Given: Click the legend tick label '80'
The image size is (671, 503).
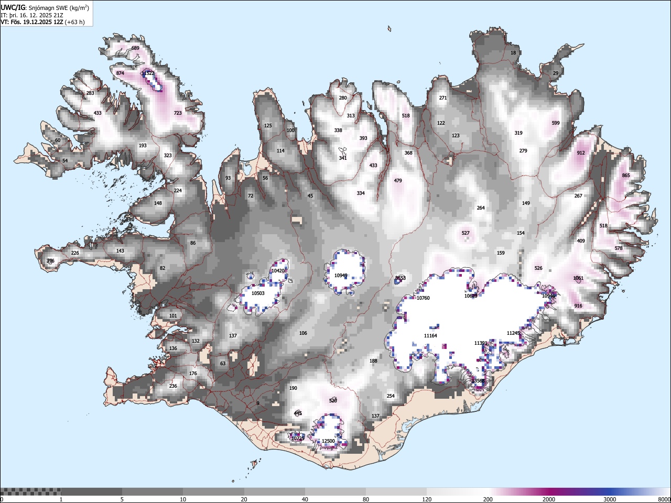Looking at the screenshot, I should click(x=366, y=499).
